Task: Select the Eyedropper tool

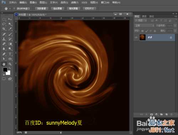Action: coord(10,29)
